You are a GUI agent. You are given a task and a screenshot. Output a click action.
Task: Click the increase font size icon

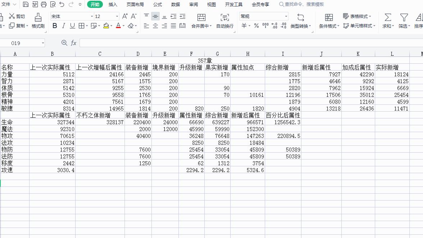(124, 16)
